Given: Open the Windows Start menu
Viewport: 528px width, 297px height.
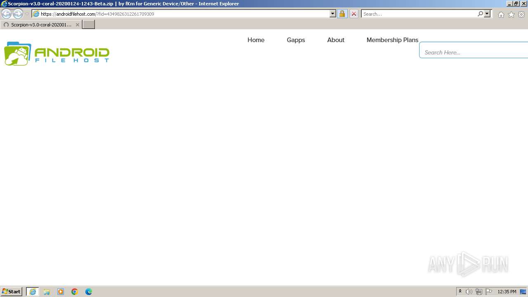Looking at the screenshot, I should 11,292.
